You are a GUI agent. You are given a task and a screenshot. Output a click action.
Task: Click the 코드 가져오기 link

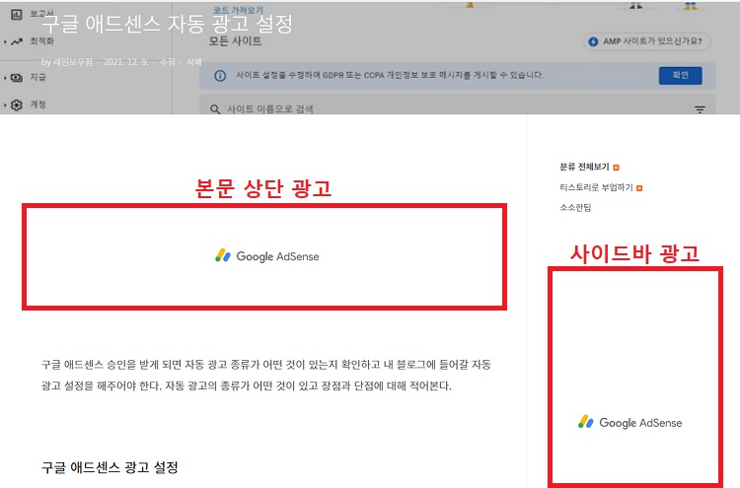pos(239,10)
